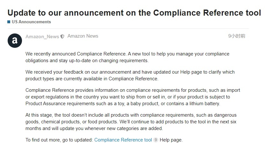The width and height of the screenshot is (265, 145).
Task: Click the line 'product types are currently available'
Action: [x=92, y=79]
